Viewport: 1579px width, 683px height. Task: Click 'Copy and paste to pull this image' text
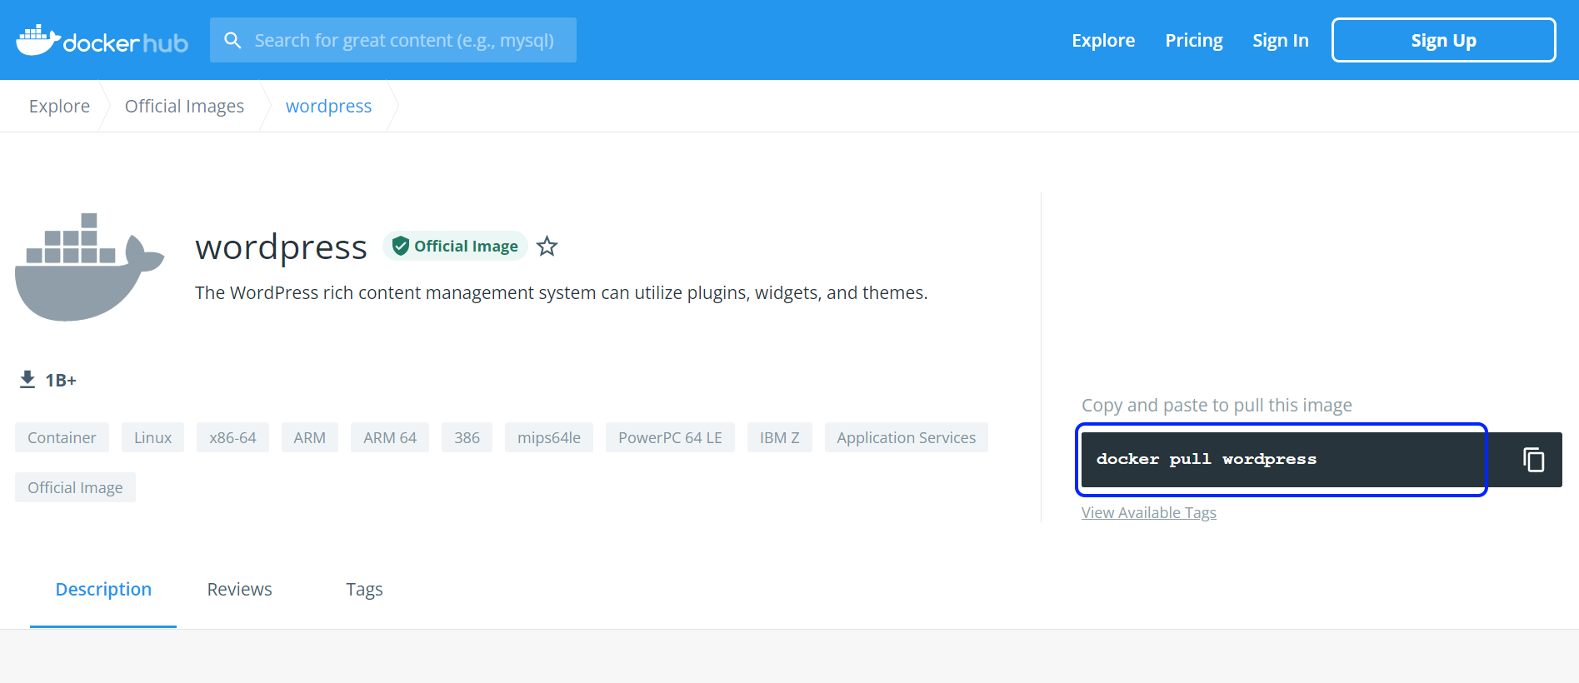(x=1217, y=405)
